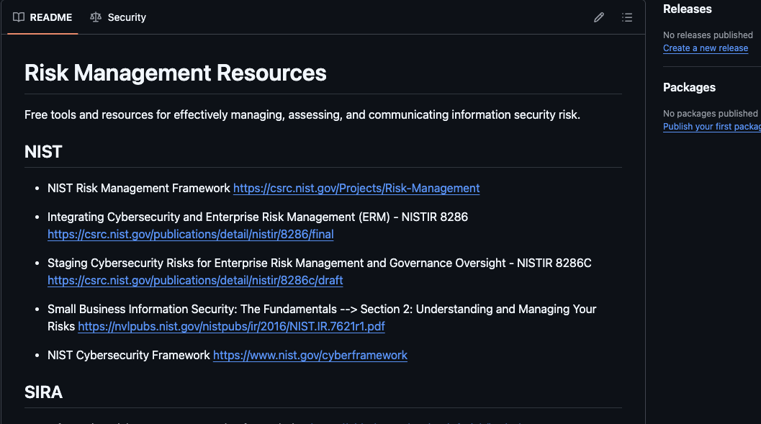This screenshot has height=424, width=761.
Task: Click the scale icon beside Security
Action: 96,17
